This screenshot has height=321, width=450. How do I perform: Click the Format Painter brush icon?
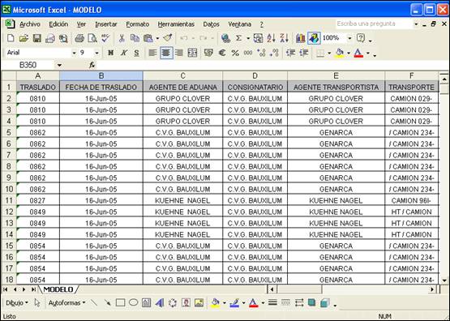point(168,38)
